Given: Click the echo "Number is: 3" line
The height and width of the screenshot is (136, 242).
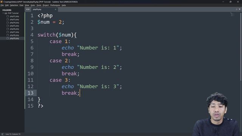Looking at the screenshot, I should pos(92,87).
